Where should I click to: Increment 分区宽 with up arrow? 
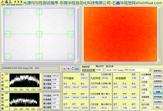150,85
